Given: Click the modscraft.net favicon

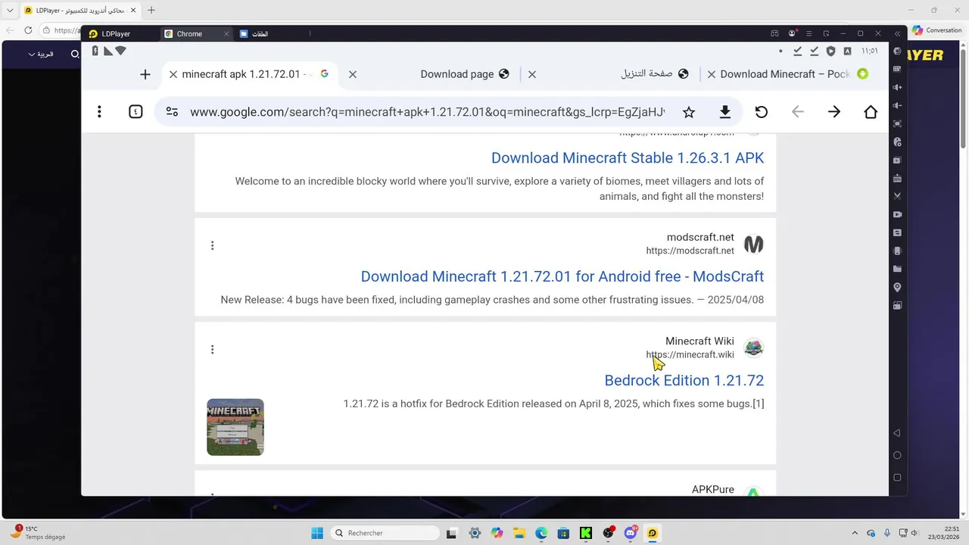Looking at the screenshot, I should (753, 244).
